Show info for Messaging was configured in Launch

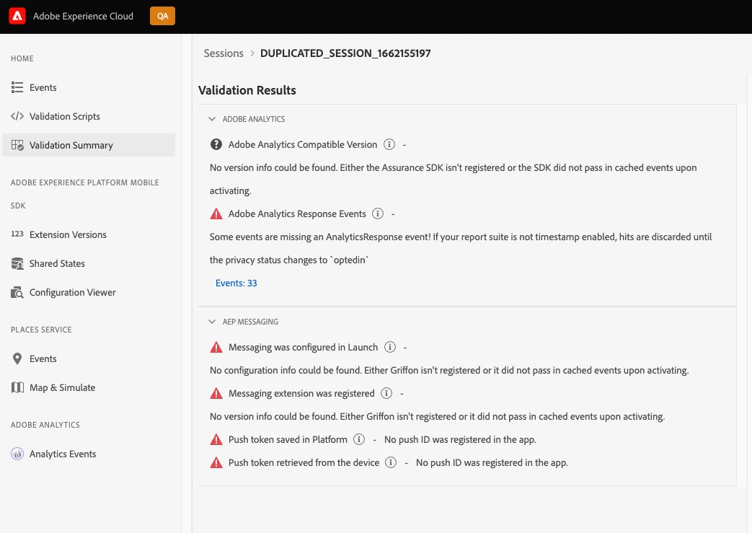pos(390,347)
